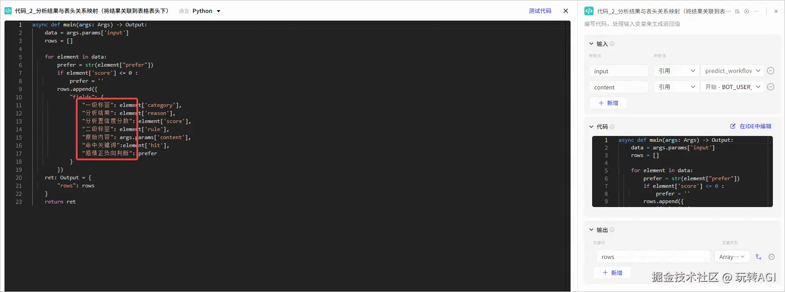Image resolution: width=785 pixels, height=292 pixels.
Task: Click the code node icon in editor title
Action: click(x=8, y=11)
